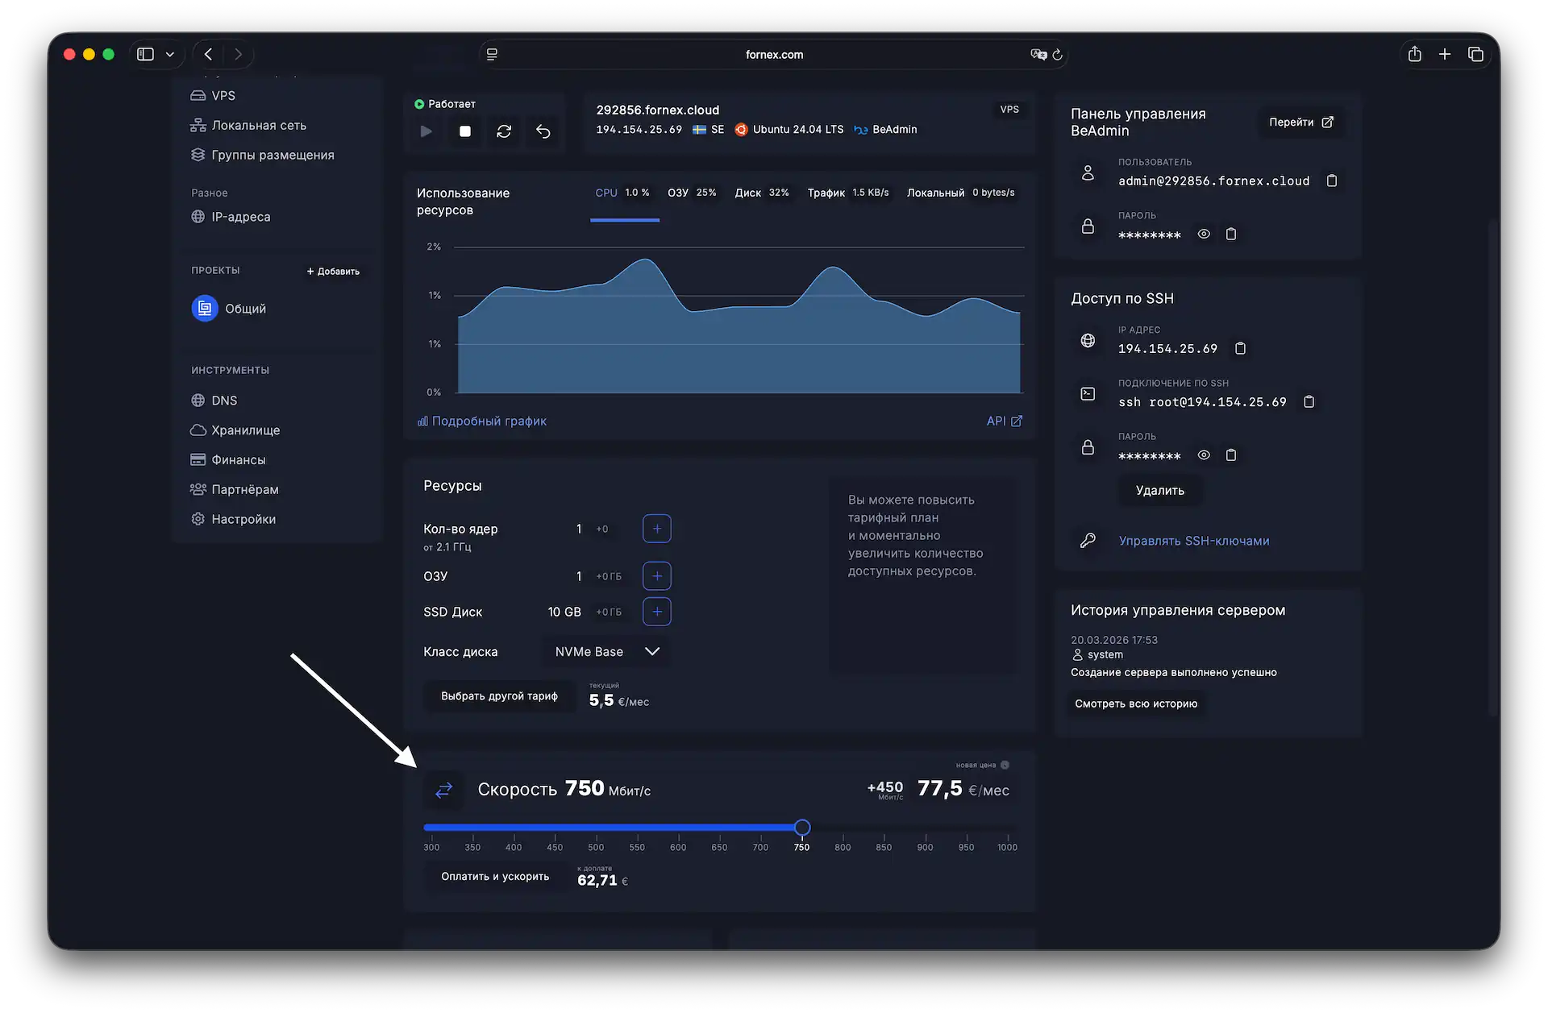
Task: Copy the admin@292856.fornex.cloud username
Action: click(x=1331, y=181)
